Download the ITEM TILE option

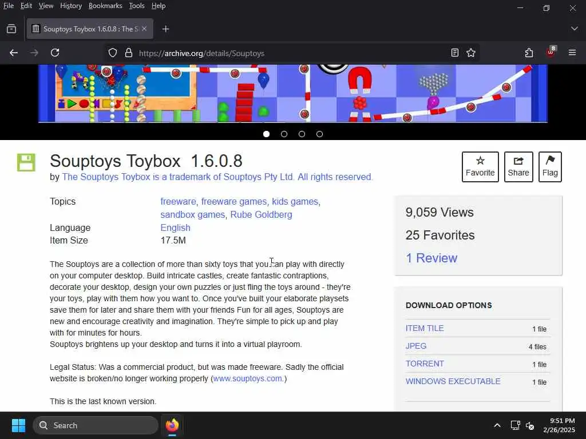425,329
